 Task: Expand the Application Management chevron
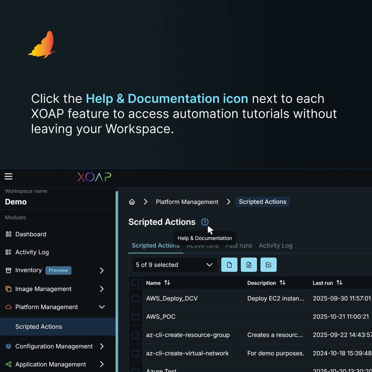tap(102, 364)
